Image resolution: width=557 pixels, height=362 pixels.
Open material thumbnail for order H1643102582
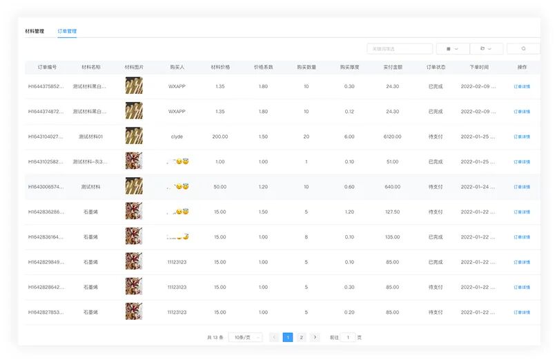134,161
